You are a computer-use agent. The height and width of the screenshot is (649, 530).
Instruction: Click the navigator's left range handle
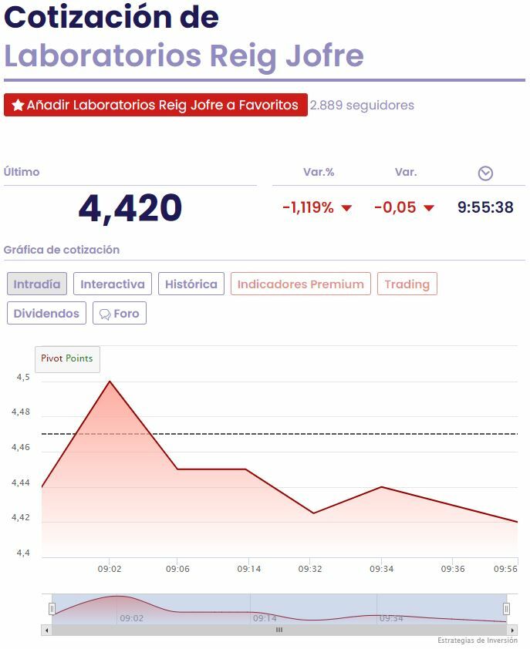[52, 609]
